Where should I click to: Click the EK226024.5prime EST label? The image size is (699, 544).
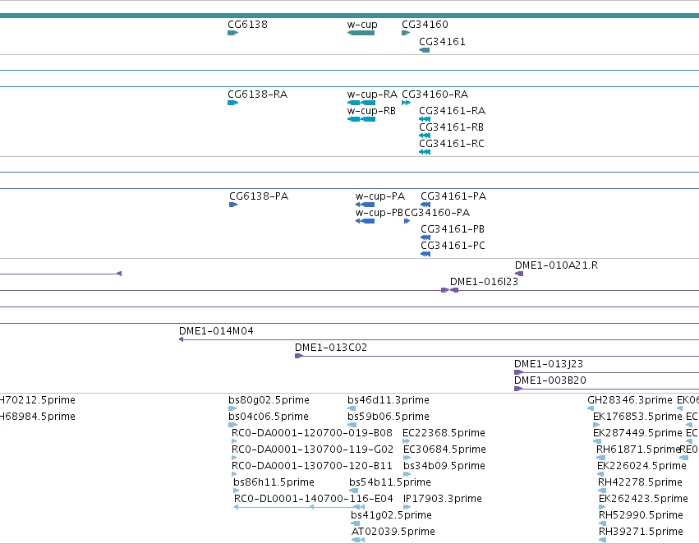click(x=642, y=467)
